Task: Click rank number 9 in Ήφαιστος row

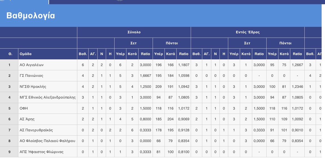Action: [x=9, y=152]
